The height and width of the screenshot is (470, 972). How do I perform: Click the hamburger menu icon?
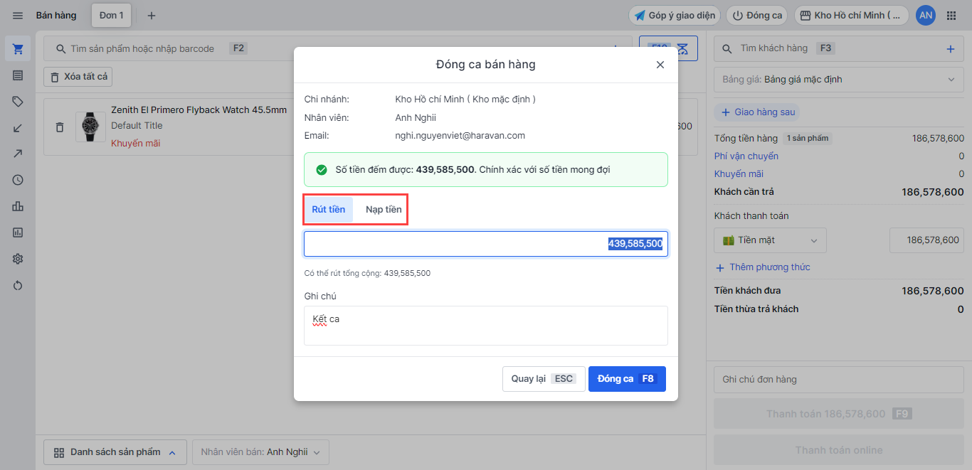18,16
